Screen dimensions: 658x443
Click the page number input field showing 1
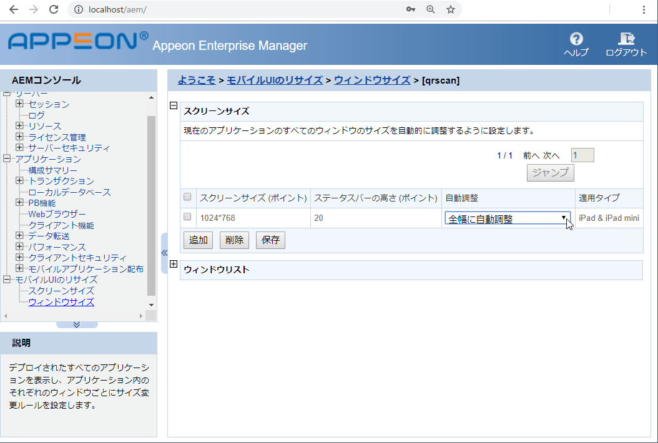581,154
